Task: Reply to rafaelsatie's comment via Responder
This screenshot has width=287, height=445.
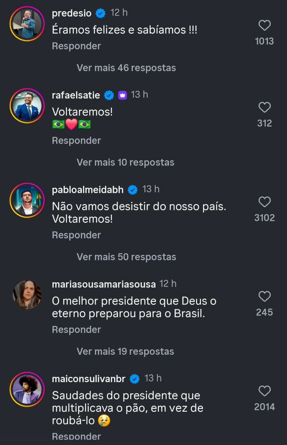Action: pos(76,140)
